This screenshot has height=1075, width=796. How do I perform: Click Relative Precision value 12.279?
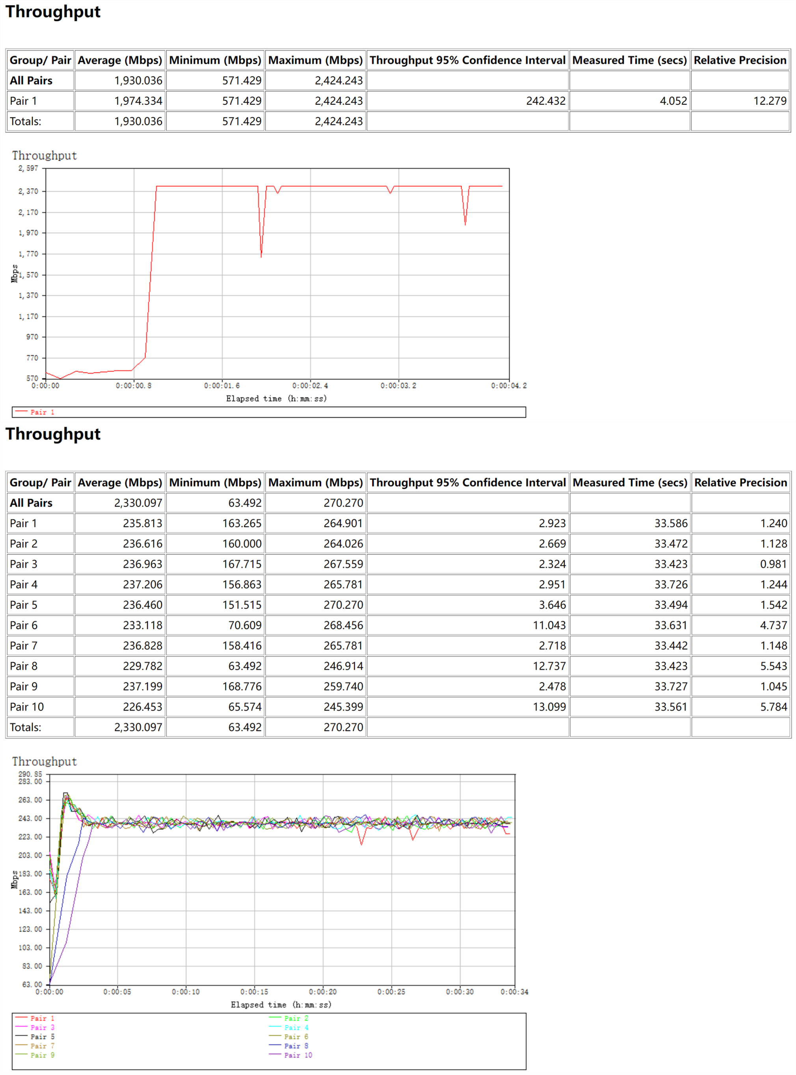(x=770, y=101)
